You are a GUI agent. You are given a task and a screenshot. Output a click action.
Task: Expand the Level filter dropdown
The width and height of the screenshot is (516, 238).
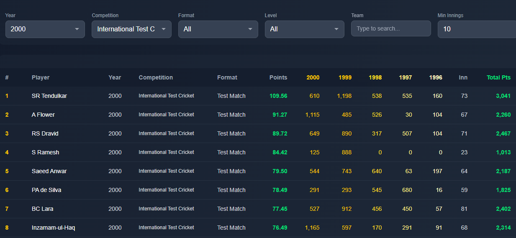coord(304,29)
